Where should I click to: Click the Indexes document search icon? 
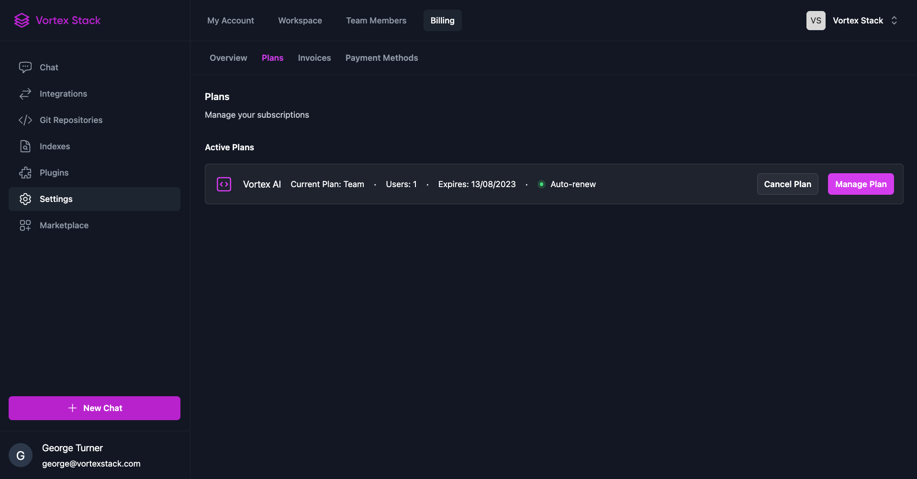25,146
